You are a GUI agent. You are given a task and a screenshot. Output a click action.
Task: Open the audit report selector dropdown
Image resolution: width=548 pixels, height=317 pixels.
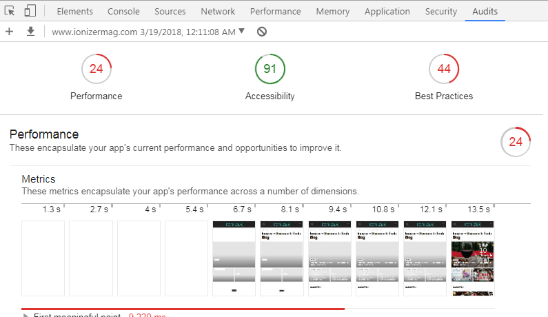click(x=148, y=32)
